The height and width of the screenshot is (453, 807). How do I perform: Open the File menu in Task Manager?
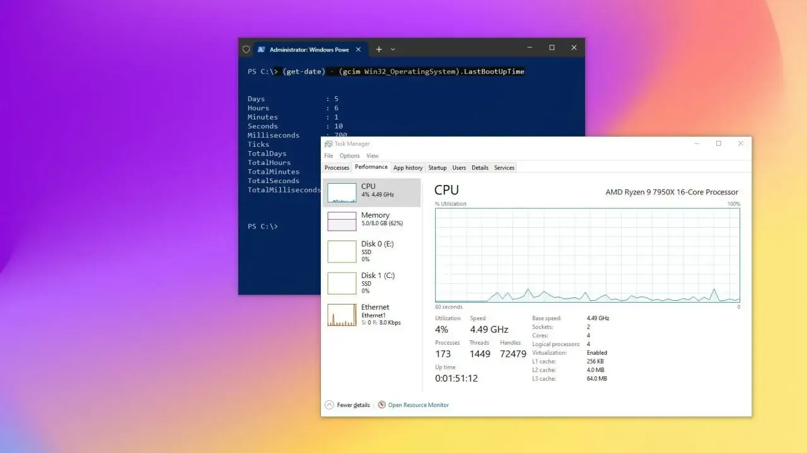click(x=328, y=156)
